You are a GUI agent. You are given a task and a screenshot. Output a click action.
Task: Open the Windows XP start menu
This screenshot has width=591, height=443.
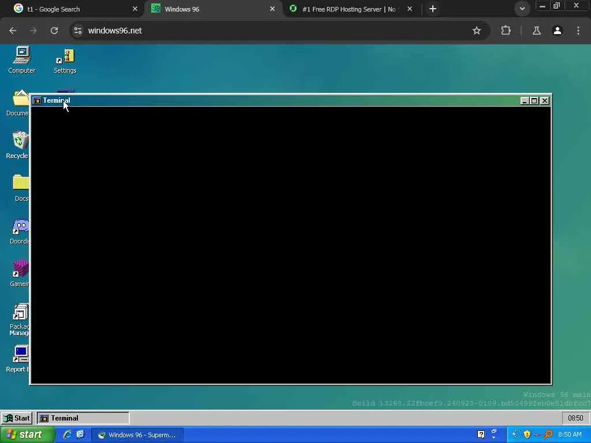27,435
